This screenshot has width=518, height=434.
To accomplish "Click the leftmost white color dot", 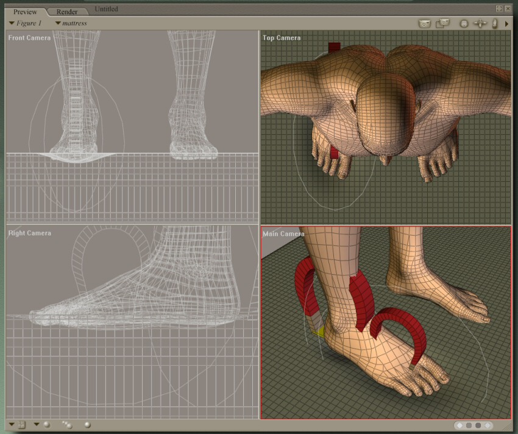I will [460, 425].
